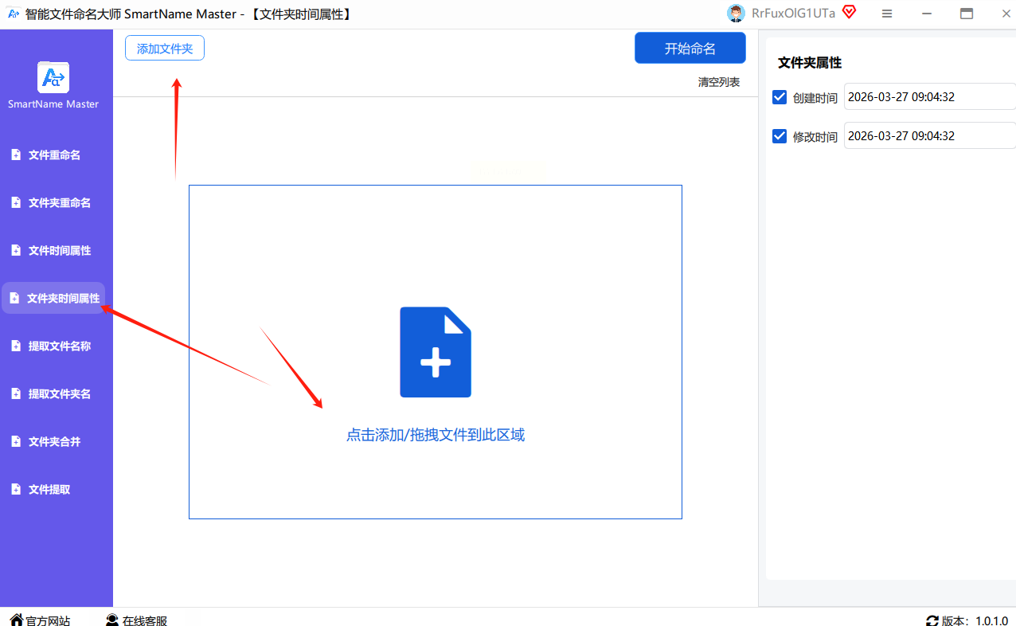Click the 文件夹属性 panel heading
Image resolution: width=1016 pixels, height=626 pixels.
(x=810, y=63)
